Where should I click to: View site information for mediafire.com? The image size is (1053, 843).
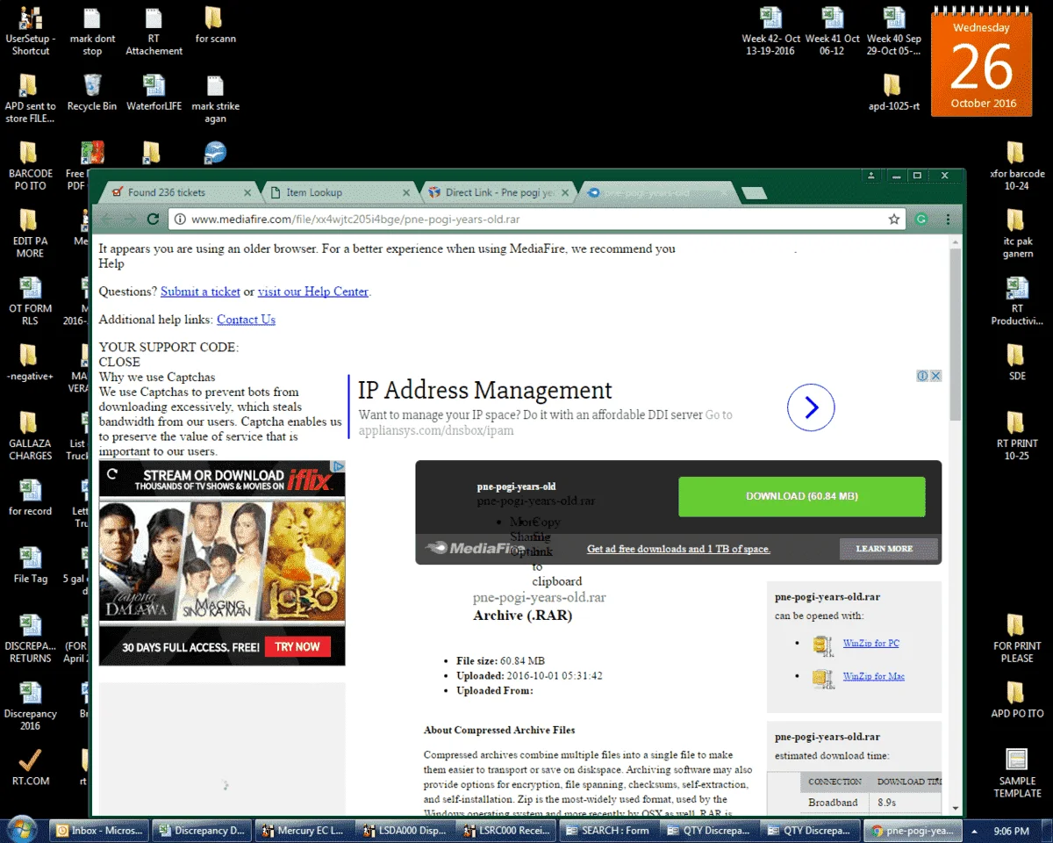tap(180, 220)
